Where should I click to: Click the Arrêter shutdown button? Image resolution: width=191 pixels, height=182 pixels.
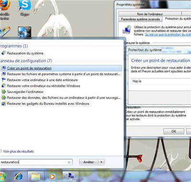(x=89, y=162)
